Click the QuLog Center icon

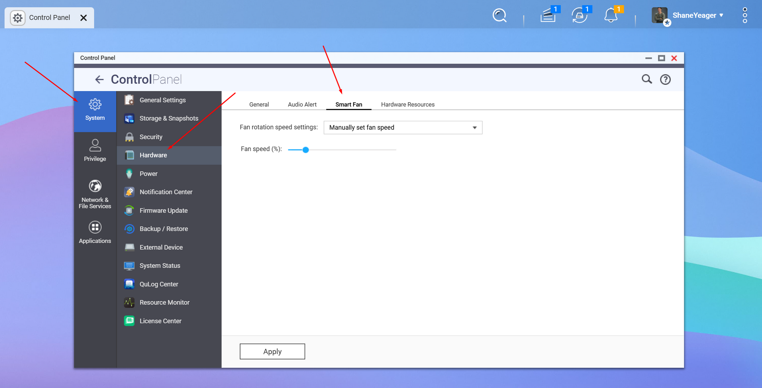129,284
